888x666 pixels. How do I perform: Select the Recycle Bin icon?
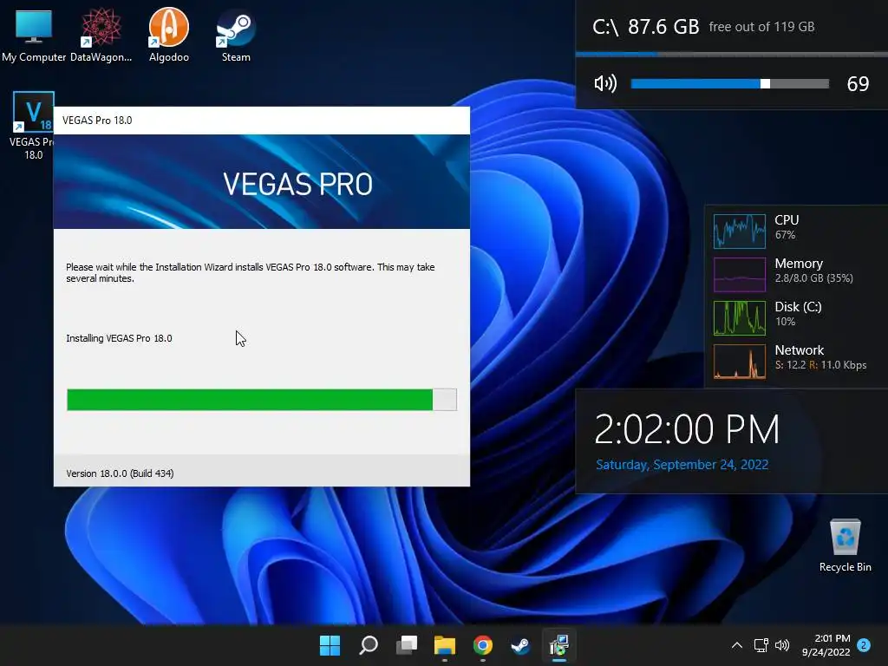tap(845, 546)
